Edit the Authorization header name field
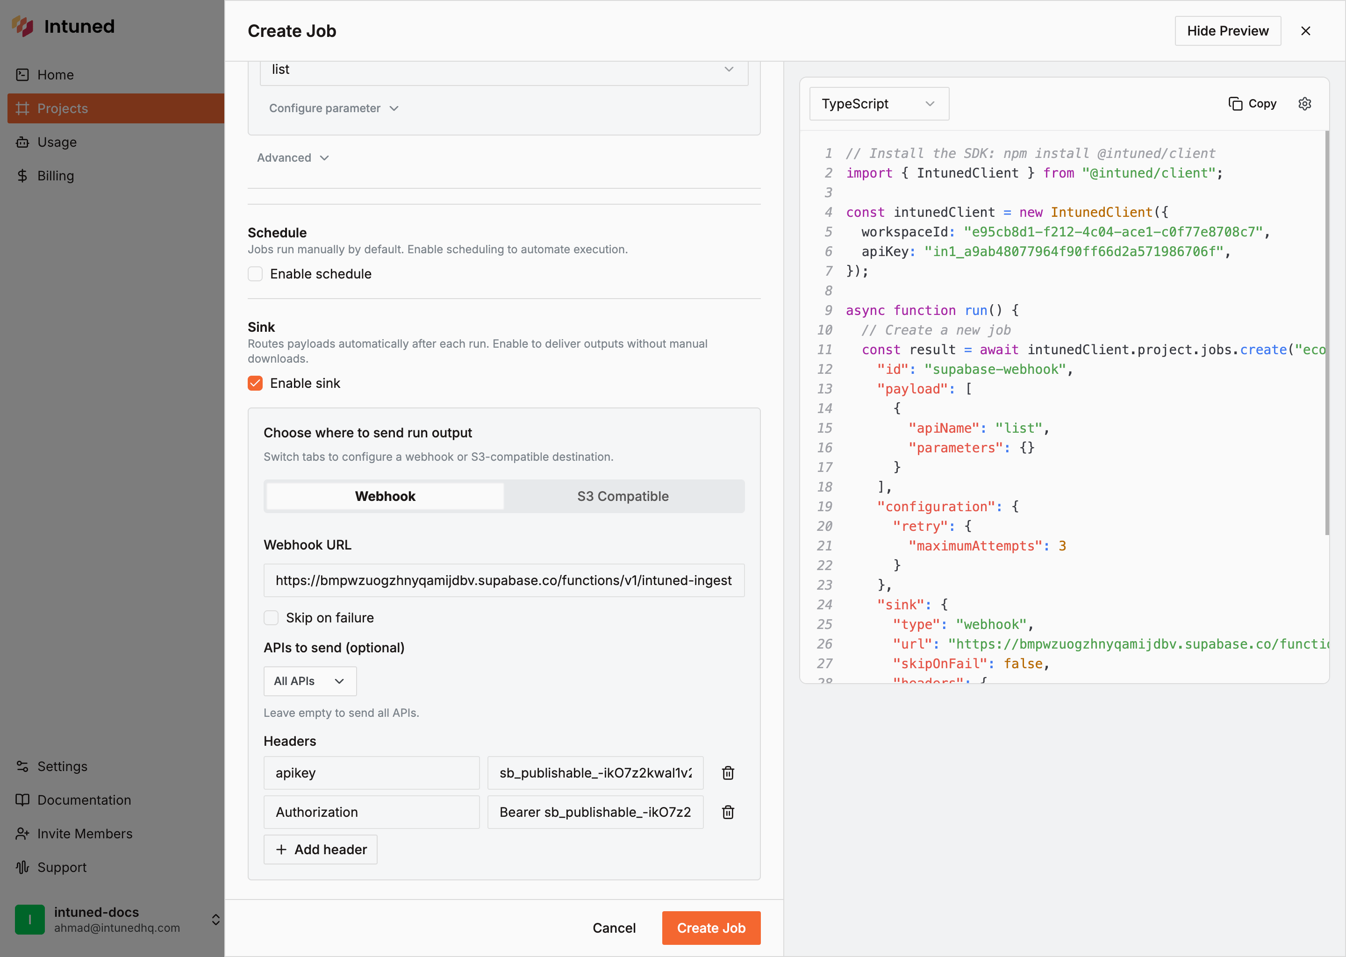The image size is (1346, 957). tap(371, 812)
